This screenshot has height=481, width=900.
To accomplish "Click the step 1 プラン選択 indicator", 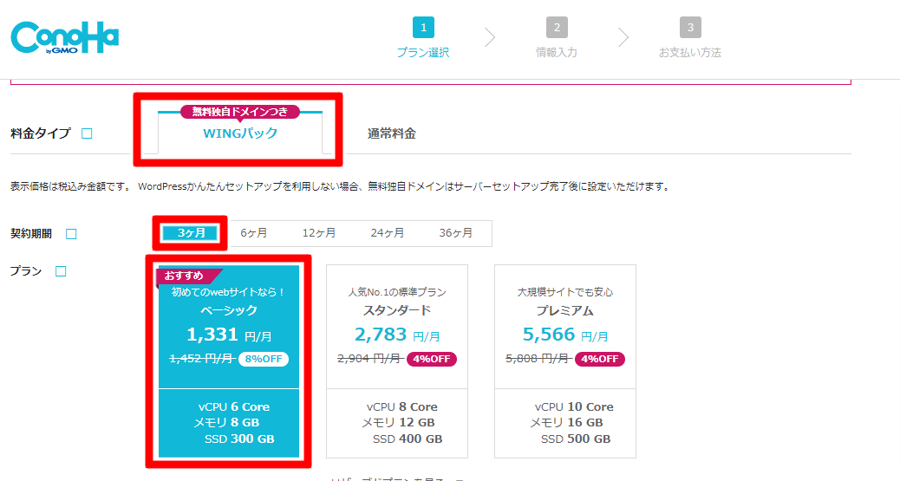I will coord(423,38).
